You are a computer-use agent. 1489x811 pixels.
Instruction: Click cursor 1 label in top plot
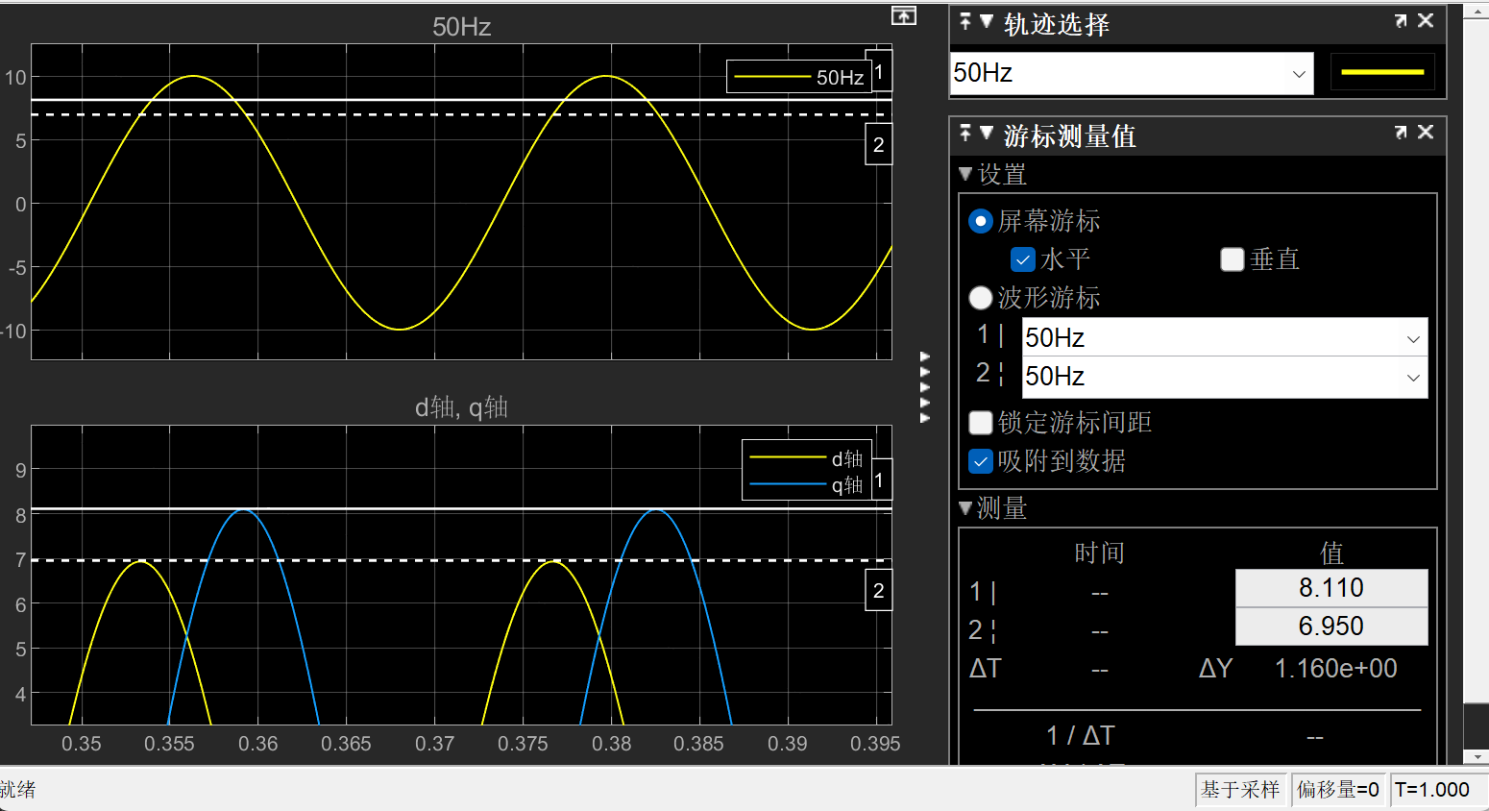[878, 72]
